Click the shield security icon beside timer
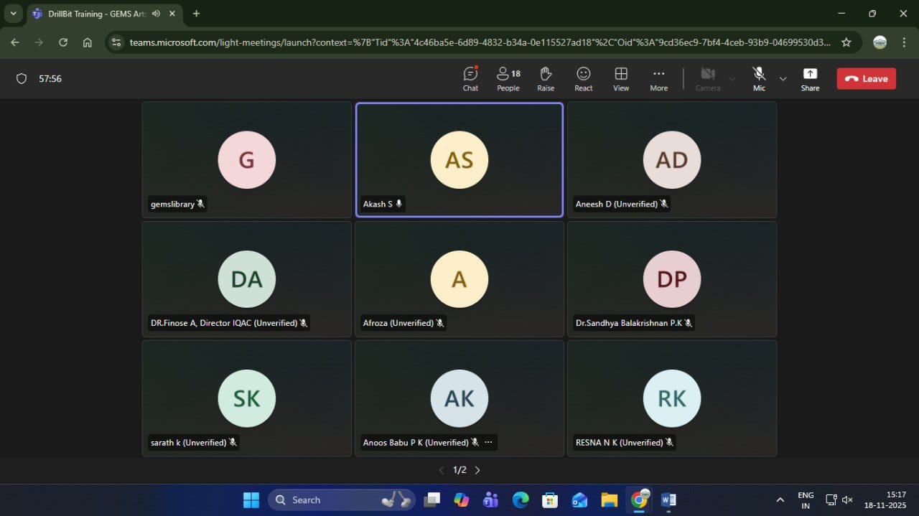Viewport: 919px width, 516px height. click(x=22, y=79)
